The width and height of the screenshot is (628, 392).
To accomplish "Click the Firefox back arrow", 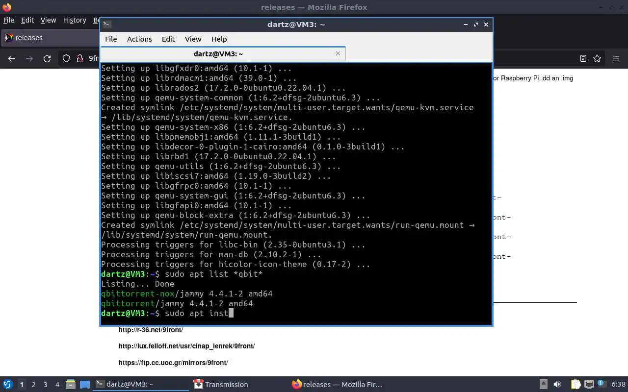I will (x=12, y=58).
